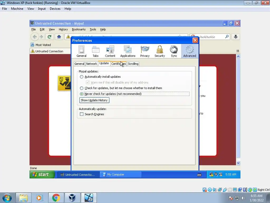Open the Tabs preferences pane

pos(95,51)
